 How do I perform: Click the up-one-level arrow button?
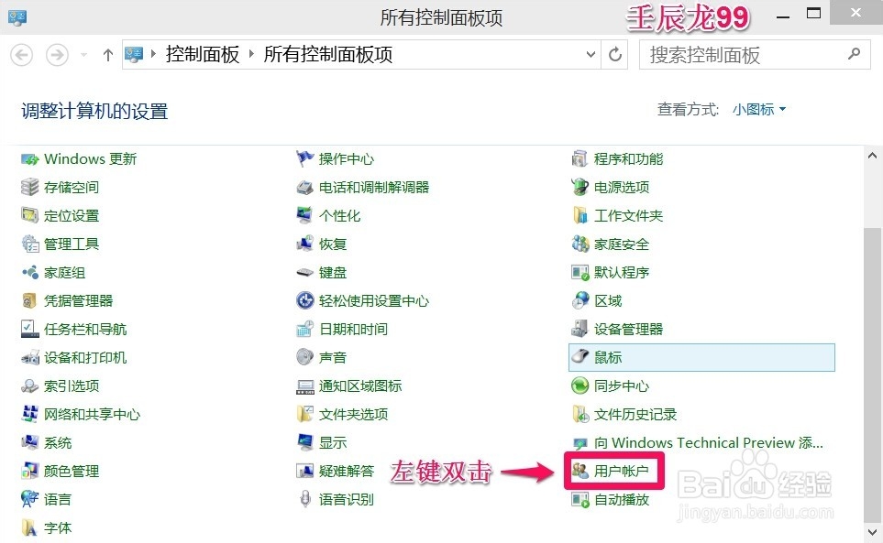[107, 55]
